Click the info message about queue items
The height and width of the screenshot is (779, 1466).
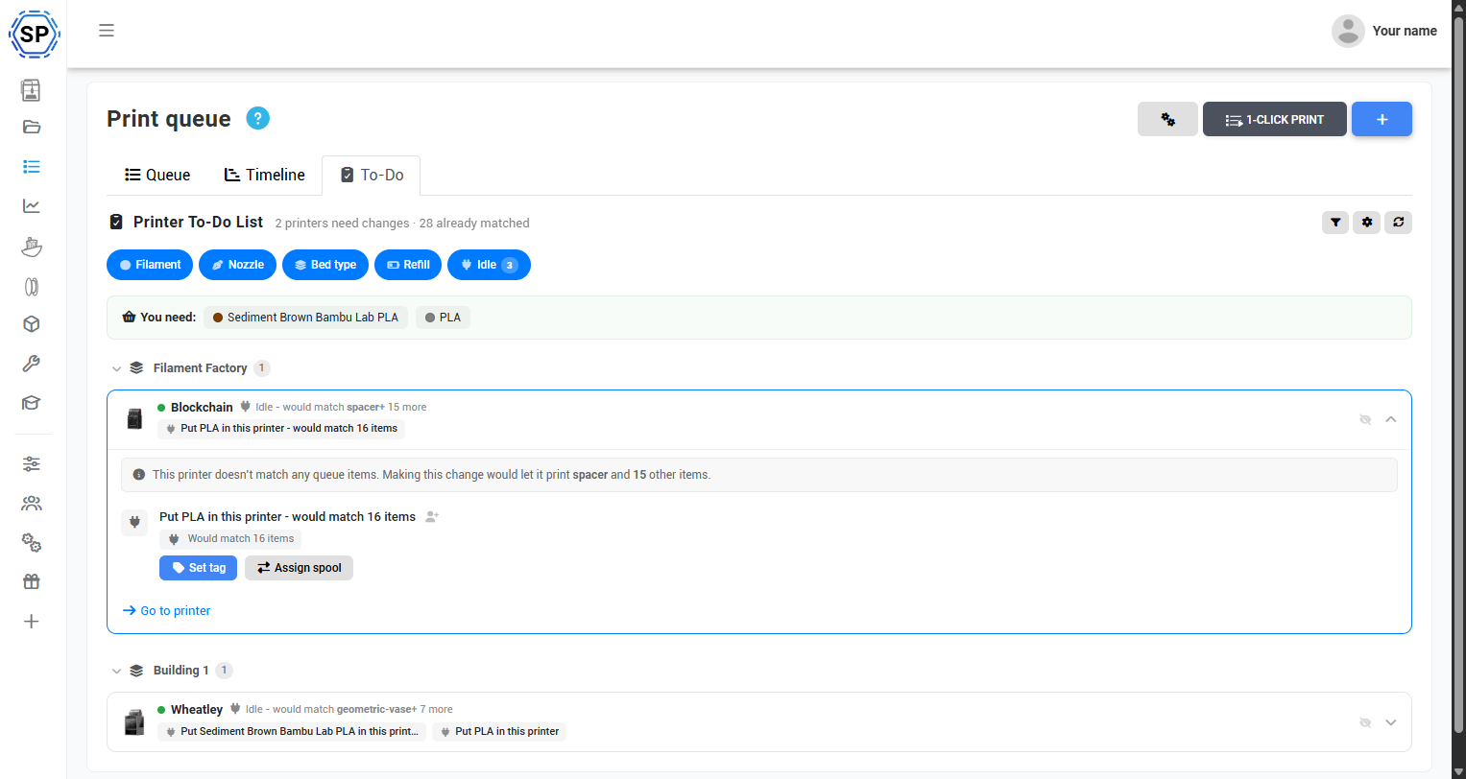coord(759,475)
